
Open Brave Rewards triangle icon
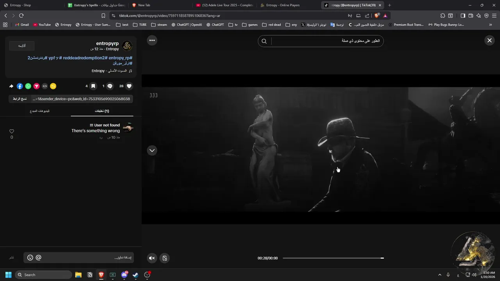tap(385, 16)
